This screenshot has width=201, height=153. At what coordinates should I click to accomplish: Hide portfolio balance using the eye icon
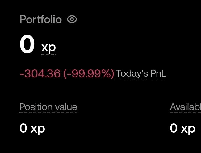tap(72, 19)
